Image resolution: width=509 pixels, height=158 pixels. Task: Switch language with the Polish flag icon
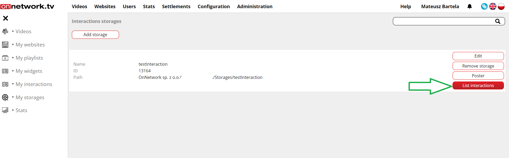[501, 6]
